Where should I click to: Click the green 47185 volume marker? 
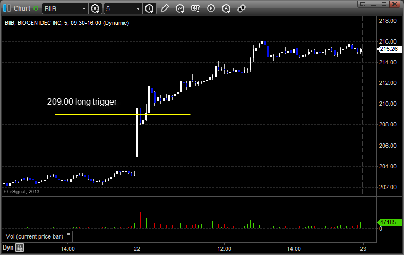[389, 222]
